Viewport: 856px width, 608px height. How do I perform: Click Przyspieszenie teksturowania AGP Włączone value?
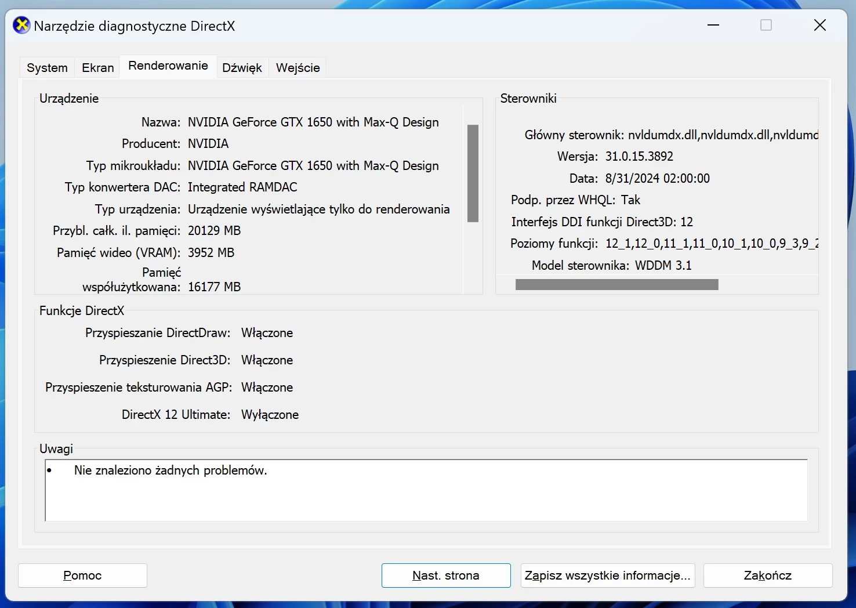[267, 388]
